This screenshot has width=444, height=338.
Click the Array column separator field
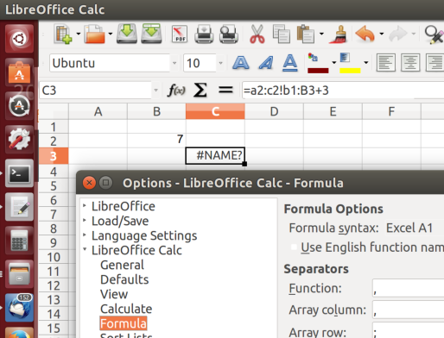tap(409, 310)
